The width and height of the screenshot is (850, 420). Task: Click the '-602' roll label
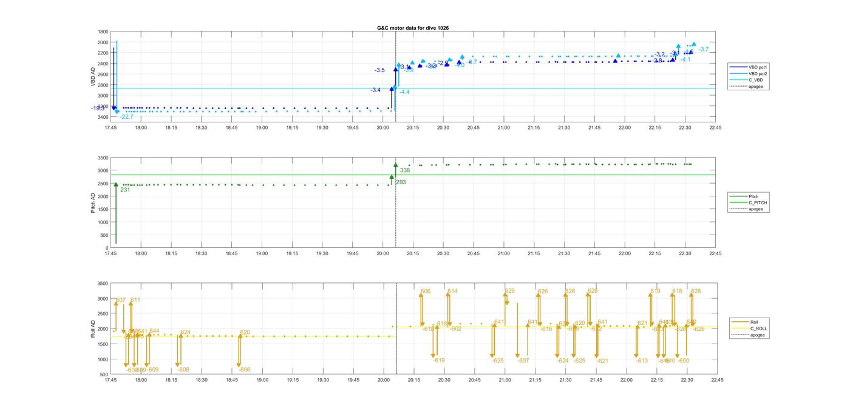tap(455, 328)
